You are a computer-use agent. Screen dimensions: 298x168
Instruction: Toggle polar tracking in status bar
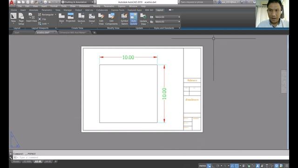click(x=218, y=166)
